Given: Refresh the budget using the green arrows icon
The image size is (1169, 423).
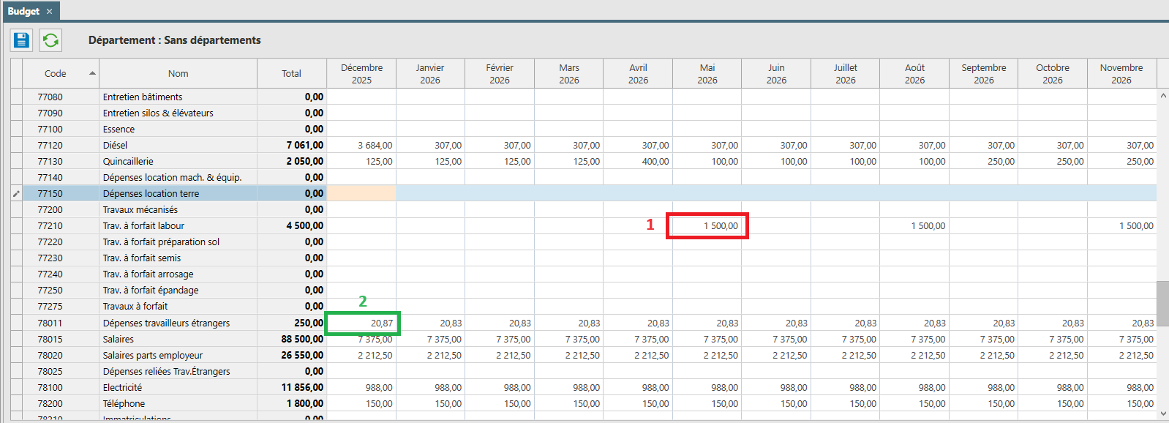Looking at the screenshot, I should pos(50,40).
